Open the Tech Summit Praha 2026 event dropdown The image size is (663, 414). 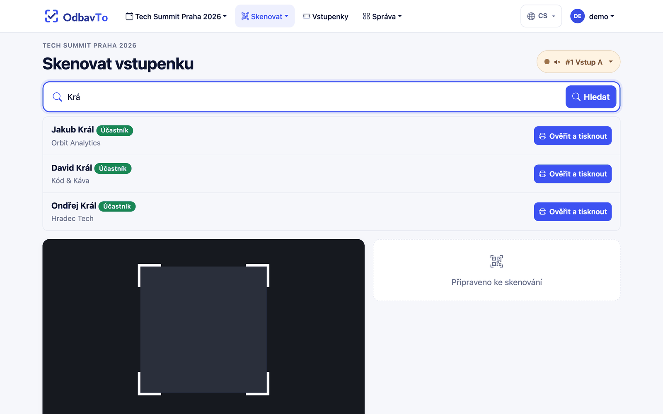point(176,16)
